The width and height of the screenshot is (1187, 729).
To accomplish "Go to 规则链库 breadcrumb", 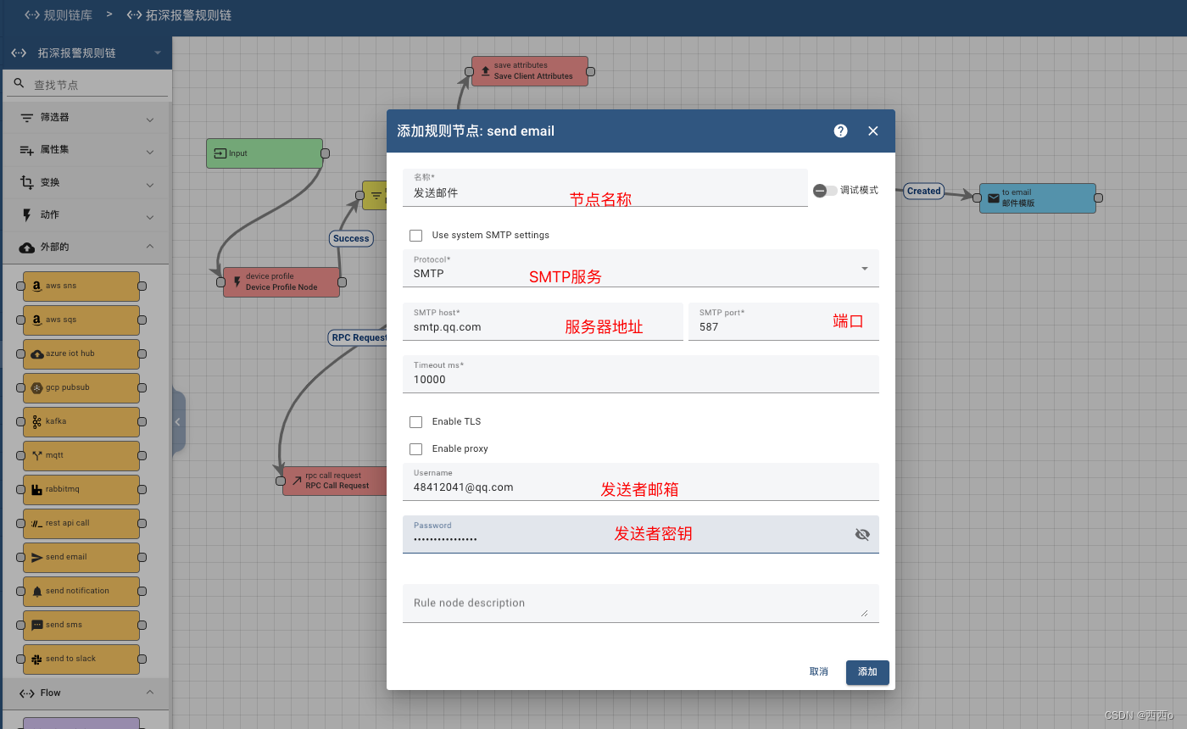I will click(x=59, y=15).
